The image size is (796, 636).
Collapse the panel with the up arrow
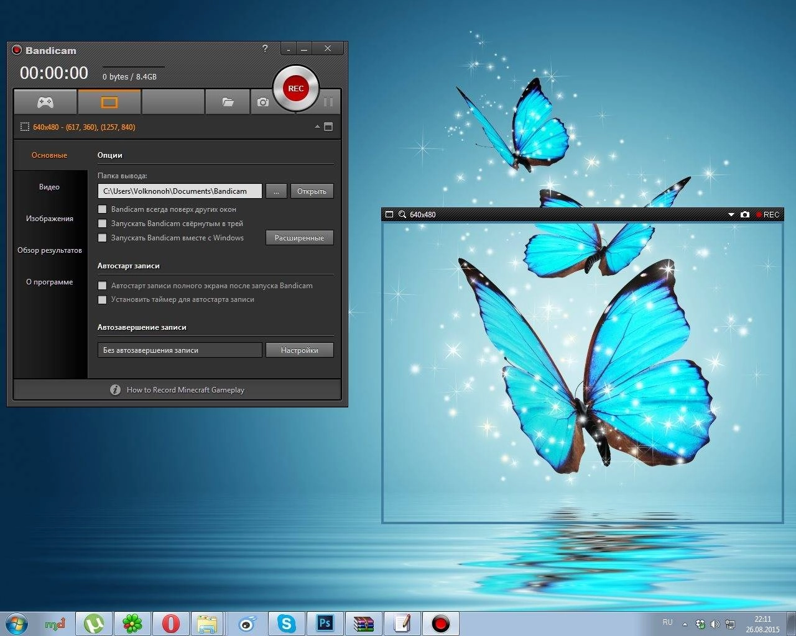coord(317,127)
